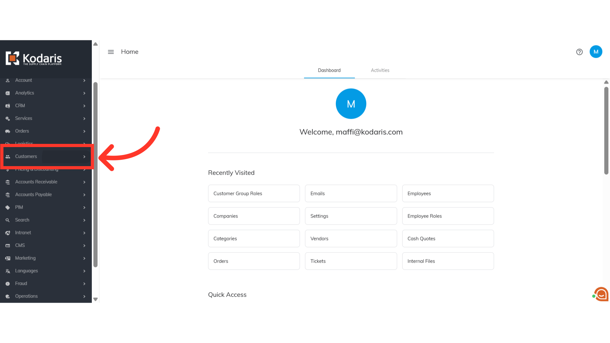Open the help question mark icon
The width and height of the screenshot is (610, 343).
tap(579, 52)
